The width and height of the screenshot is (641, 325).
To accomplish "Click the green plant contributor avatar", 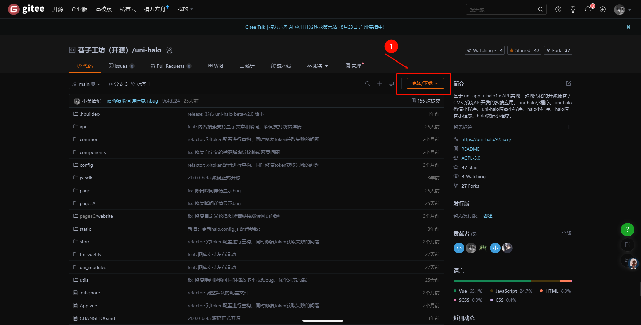I will [x=483, y=248].
